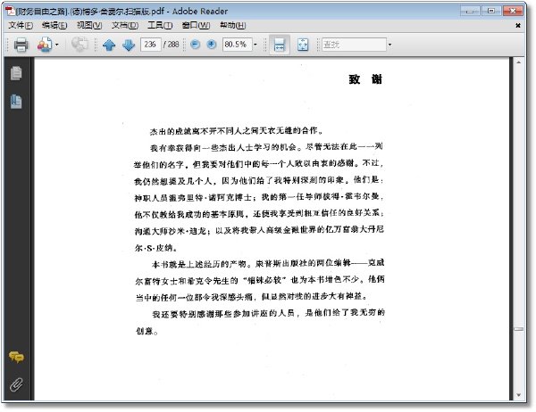The height and width of the screenshot is (412, 536).
Task: Close the Adobe Reader window
Action: click(x=513, y=11)
